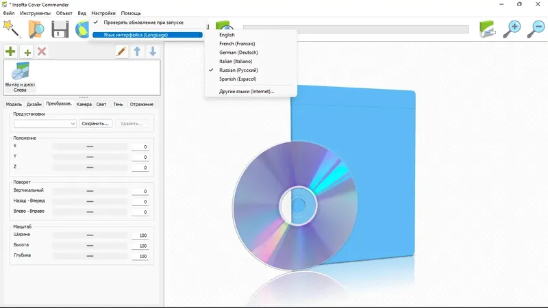Select the Blu-ray и диск: Слева thumbnail

pyautogui.click(x=20, y=77)
